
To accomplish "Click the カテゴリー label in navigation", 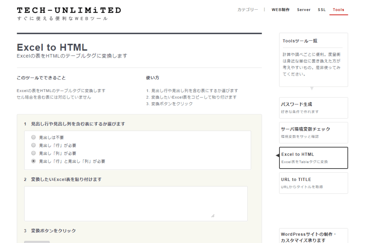I will tap(248, 10).
